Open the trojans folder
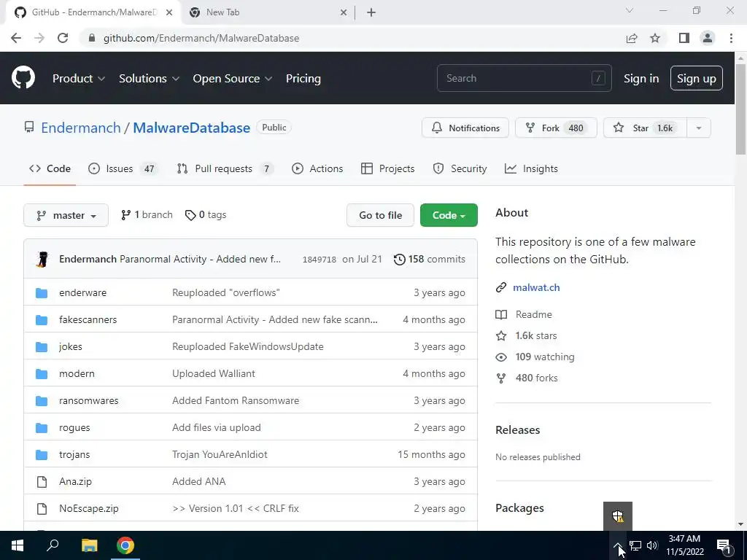The image size is (747, 560). pyautogui.click(x=74, y=455)
